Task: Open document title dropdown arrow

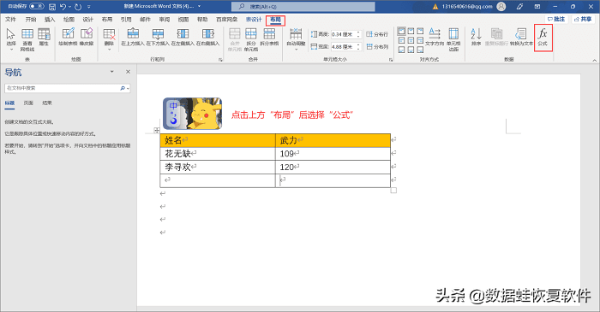Action: pyautogui.click(x=199, y=6)
